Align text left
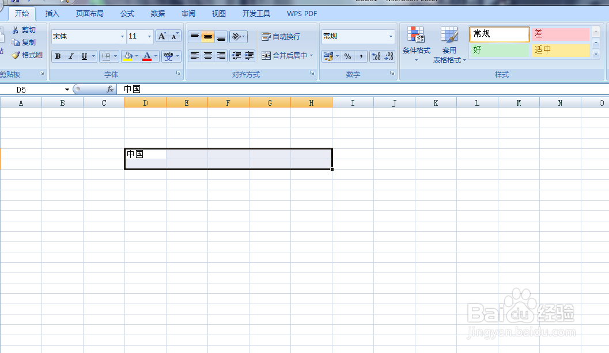 tap(195, 56)
